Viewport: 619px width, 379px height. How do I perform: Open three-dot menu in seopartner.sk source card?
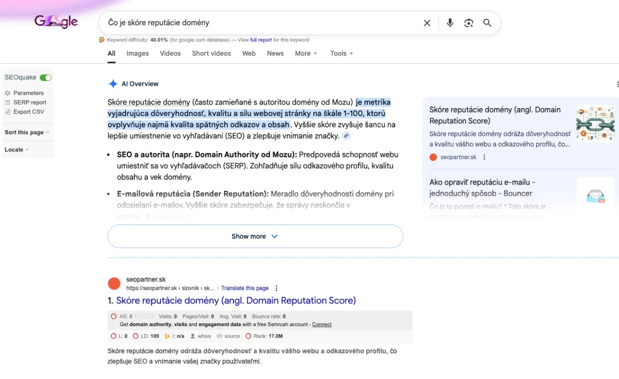(484, 157)
